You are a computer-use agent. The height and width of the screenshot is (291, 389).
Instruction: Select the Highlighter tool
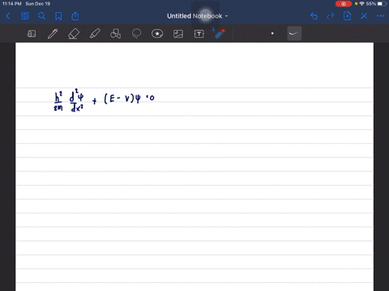[95, 34]
